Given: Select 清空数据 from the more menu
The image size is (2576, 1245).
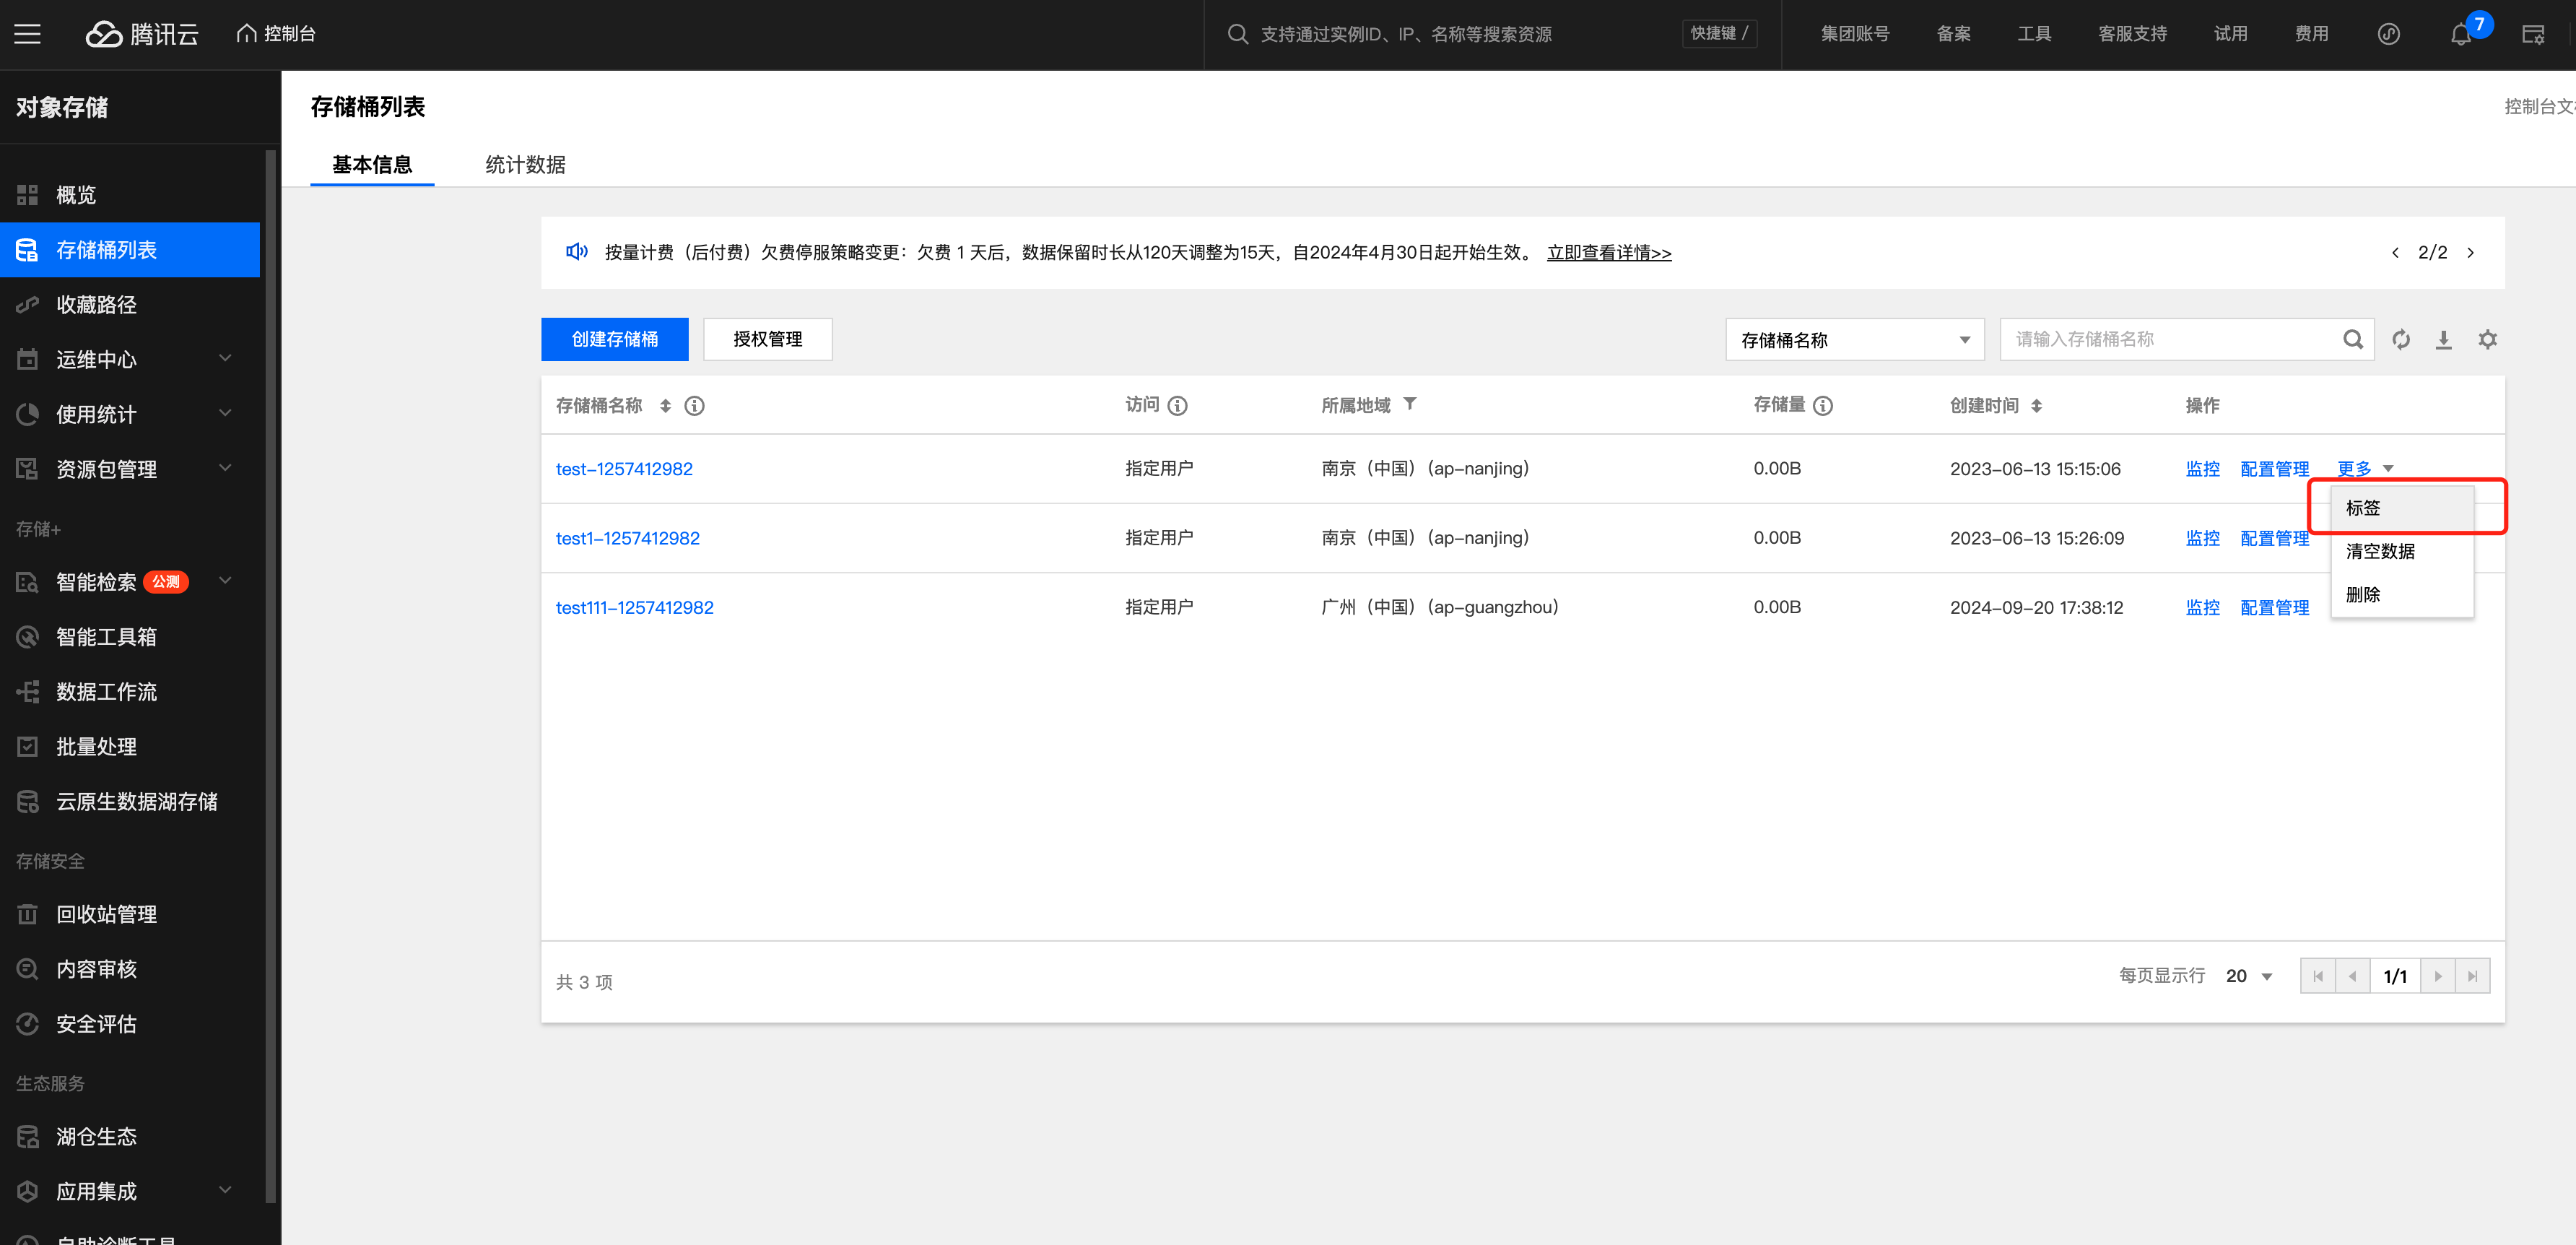Looking at the screenshot, I should click(2401, 552).
